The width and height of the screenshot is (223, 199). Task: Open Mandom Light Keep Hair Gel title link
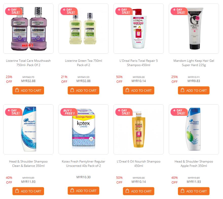[194, 63]
